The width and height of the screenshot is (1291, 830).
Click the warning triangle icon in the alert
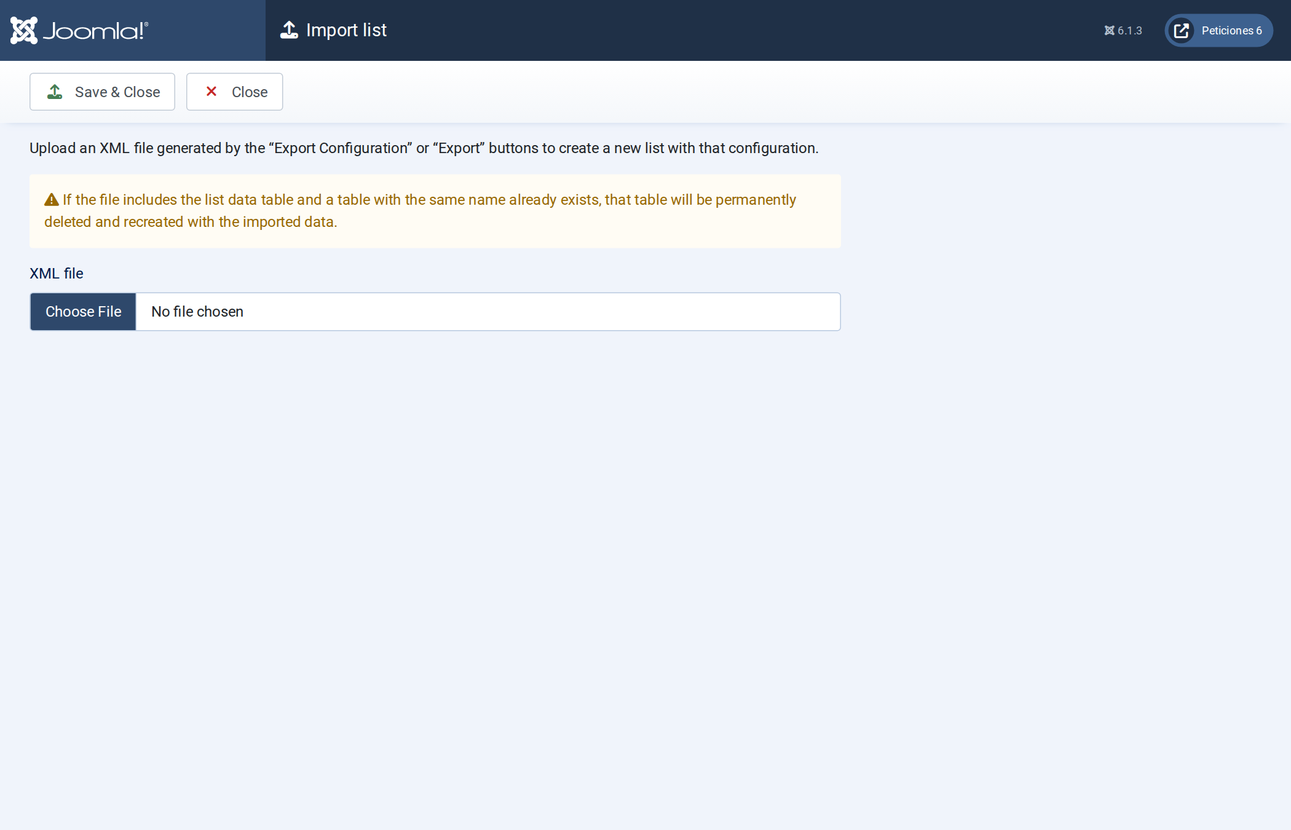pos(52,200)
